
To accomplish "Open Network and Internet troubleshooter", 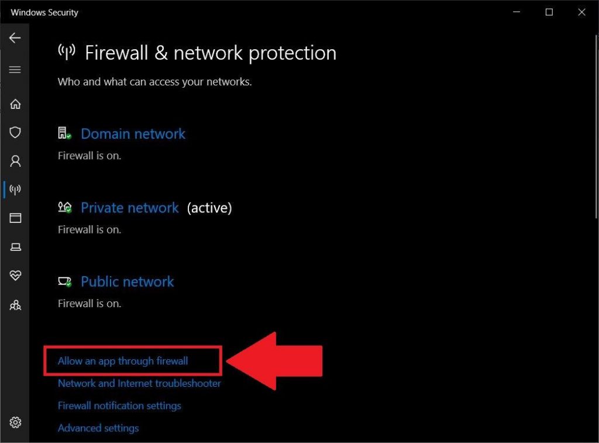I will click(139, 383).
